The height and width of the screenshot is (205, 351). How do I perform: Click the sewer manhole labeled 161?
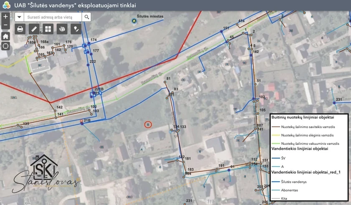pyautogui.click(x=53, y=48)
